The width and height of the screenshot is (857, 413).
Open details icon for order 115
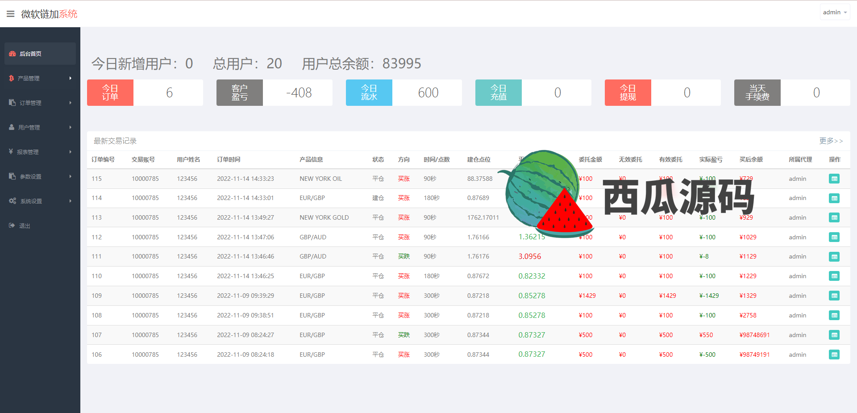[x=834, y=179]
